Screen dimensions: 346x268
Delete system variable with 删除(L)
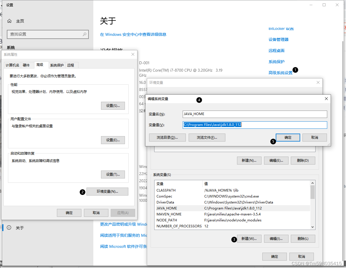tap(303, 239)
